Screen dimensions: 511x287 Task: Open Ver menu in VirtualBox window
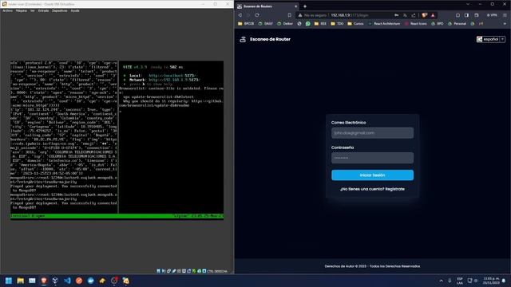click(33, 10)
